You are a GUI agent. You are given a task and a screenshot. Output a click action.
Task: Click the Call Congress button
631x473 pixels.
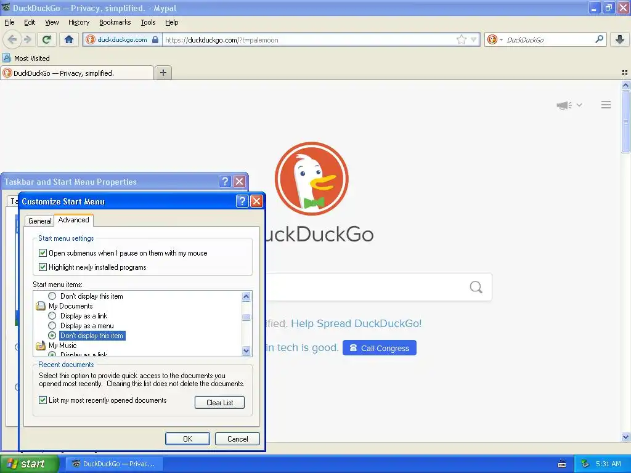point(380,348)
